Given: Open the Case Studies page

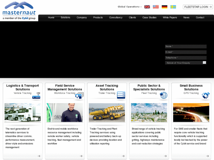Looking at the screenshot, I should 149,17.
